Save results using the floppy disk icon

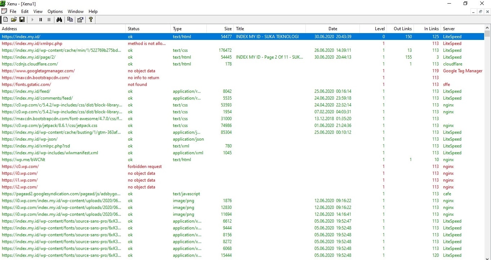point(22,19)
